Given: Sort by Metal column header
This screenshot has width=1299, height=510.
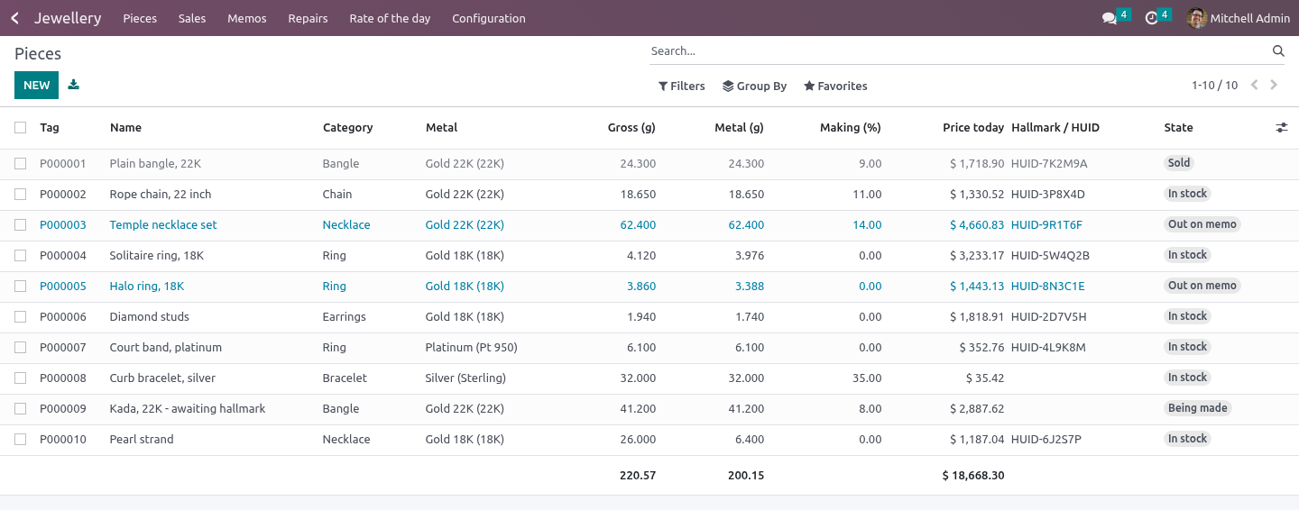Looking at the screenshot, I should point(441,128).
